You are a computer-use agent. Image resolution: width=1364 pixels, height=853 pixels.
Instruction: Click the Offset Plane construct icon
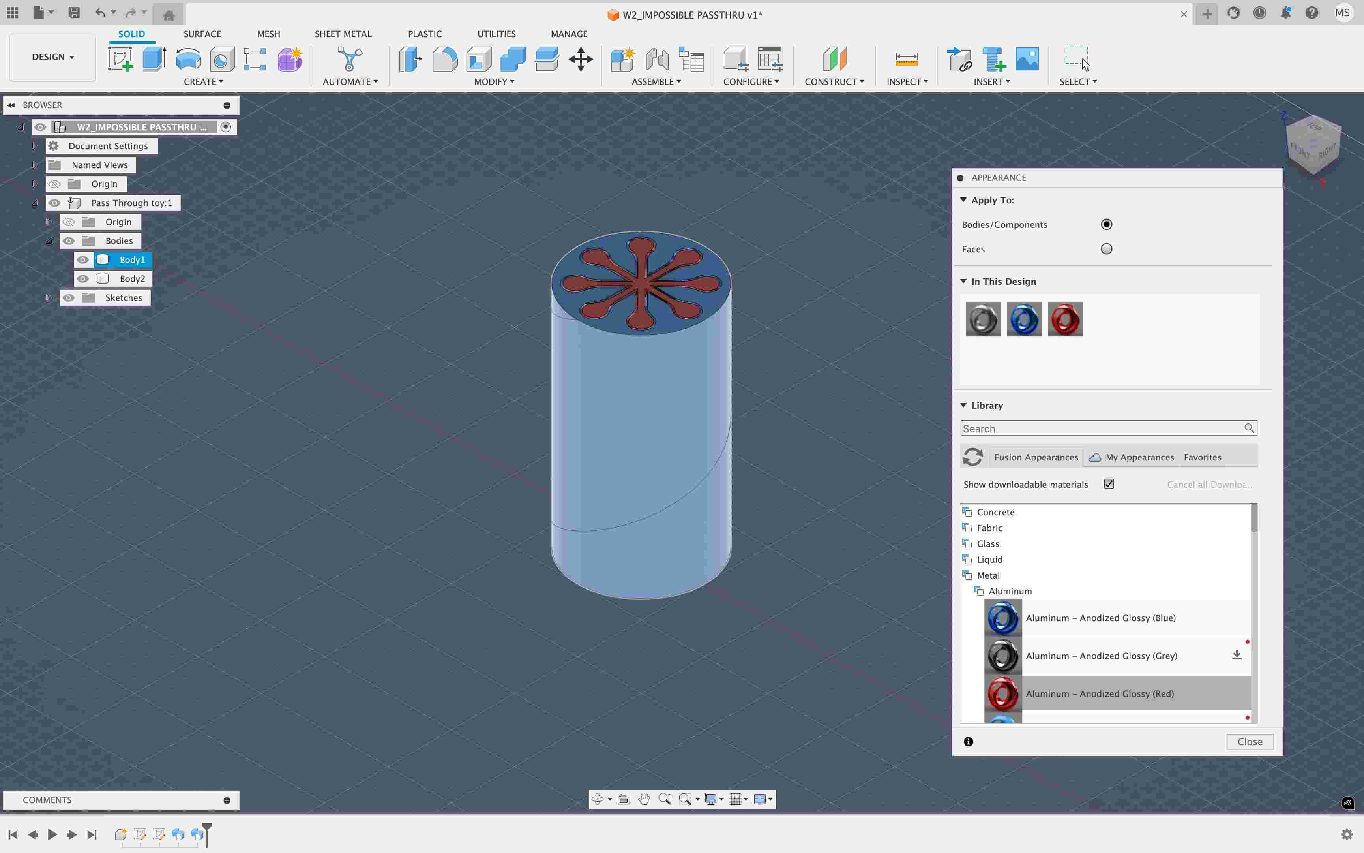834,59
